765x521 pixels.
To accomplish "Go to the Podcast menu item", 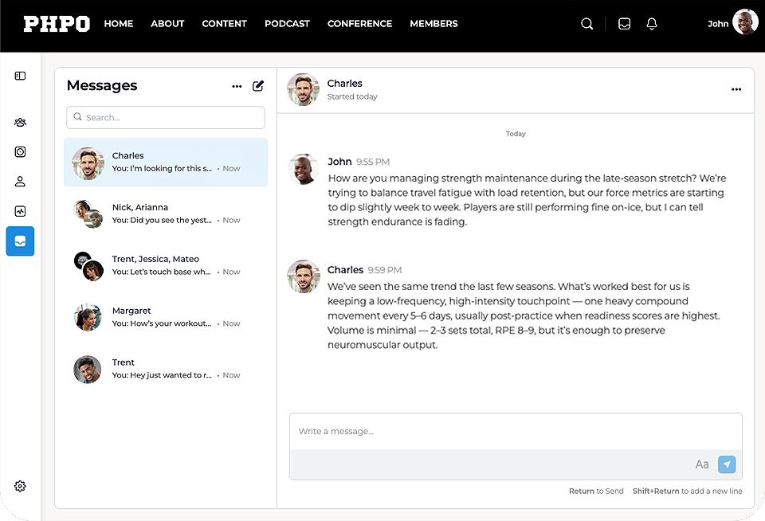I will (287, 24).
